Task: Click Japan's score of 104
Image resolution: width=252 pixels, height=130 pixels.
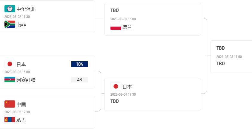Action: click(x=79, y=64)
